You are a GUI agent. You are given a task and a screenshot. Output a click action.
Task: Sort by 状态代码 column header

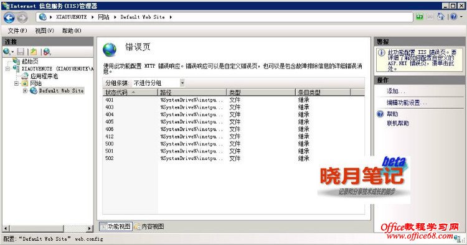click(x=130, y=93)
